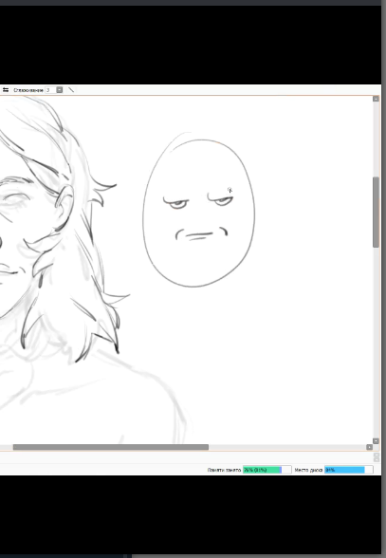
Task: Click the swap arrows icon in the toolbar
Action: click(x=6, y=90)
